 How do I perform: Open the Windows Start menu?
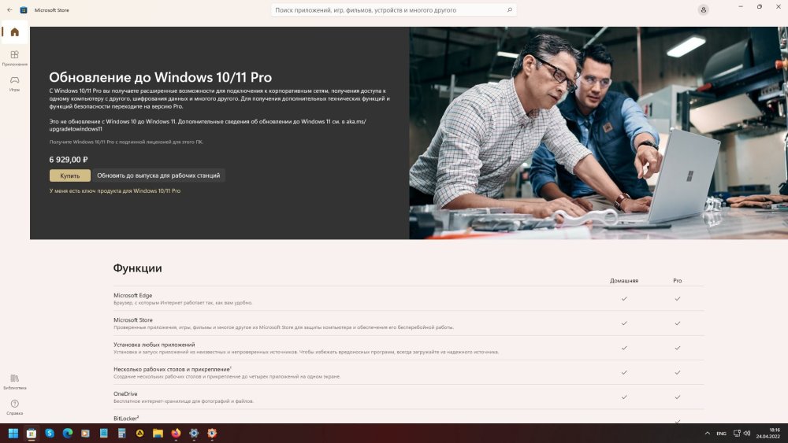13,433
